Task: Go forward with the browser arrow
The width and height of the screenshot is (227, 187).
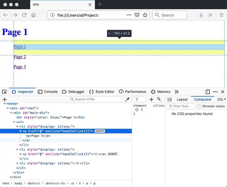Action: (x=15, y=15)
